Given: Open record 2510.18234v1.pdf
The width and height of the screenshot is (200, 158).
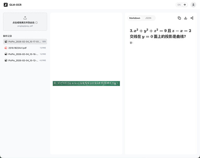Looking at the screenshot, I should coord(25,48).
